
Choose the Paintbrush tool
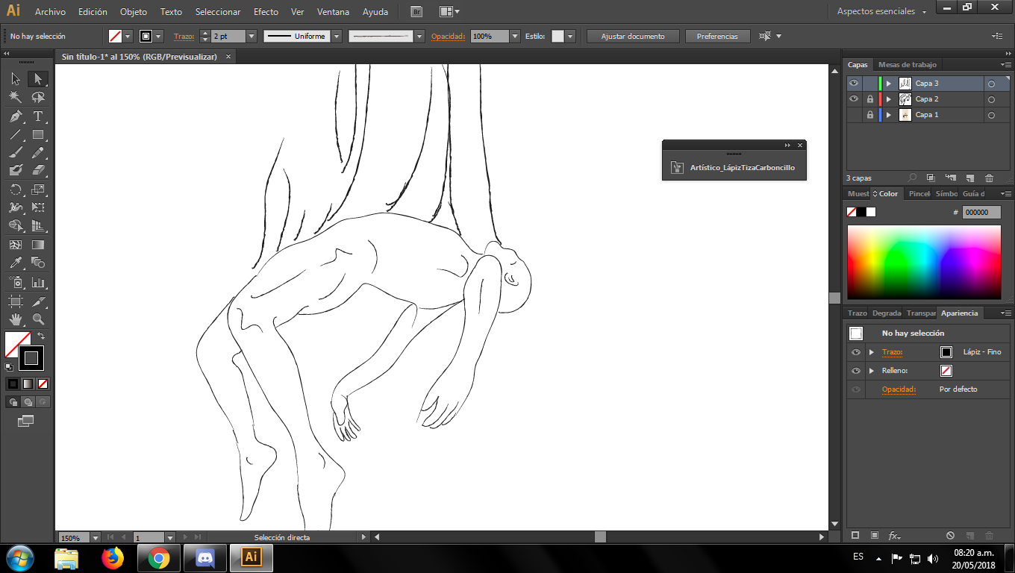(16, 153)
